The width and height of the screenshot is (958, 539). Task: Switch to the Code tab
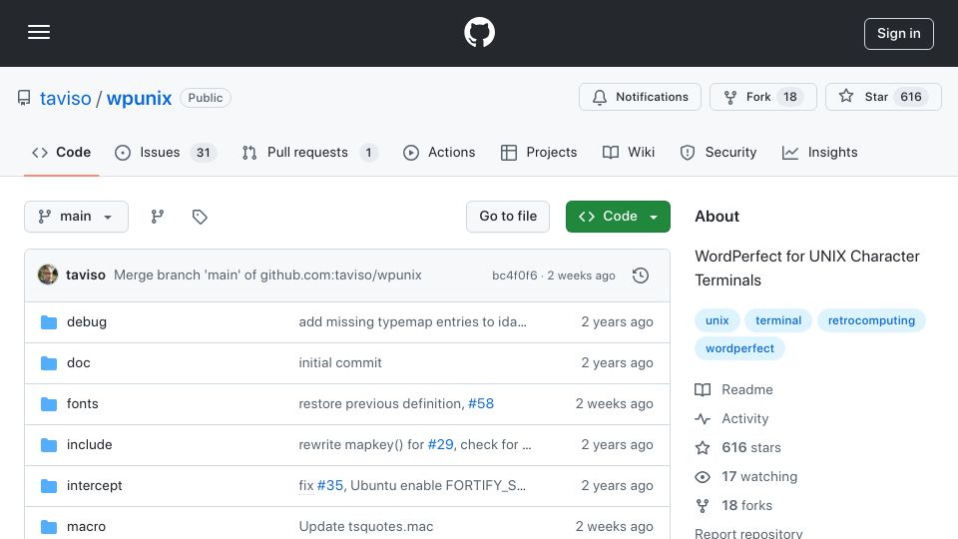pyautogui.click(x=61, y=152)
